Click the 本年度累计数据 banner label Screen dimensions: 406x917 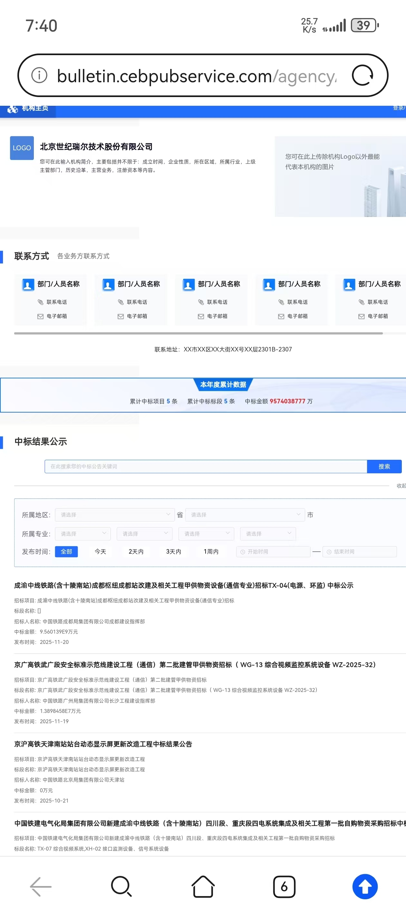click(x=223, y=384)
